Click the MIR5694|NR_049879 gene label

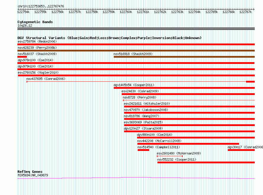pyautogui.click(x=33, y=175)
